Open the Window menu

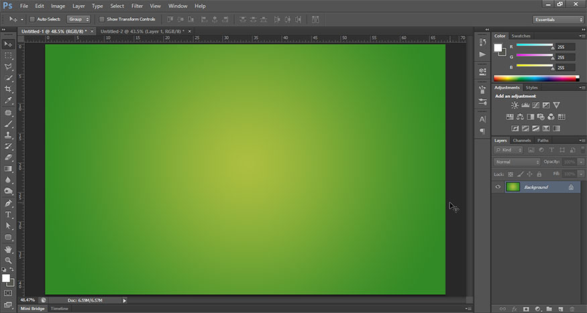click(x=178, y=6)
